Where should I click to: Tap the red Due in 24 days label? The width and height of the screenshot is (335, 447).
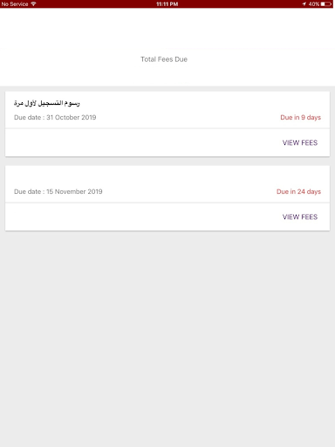[x=298, y=191]
